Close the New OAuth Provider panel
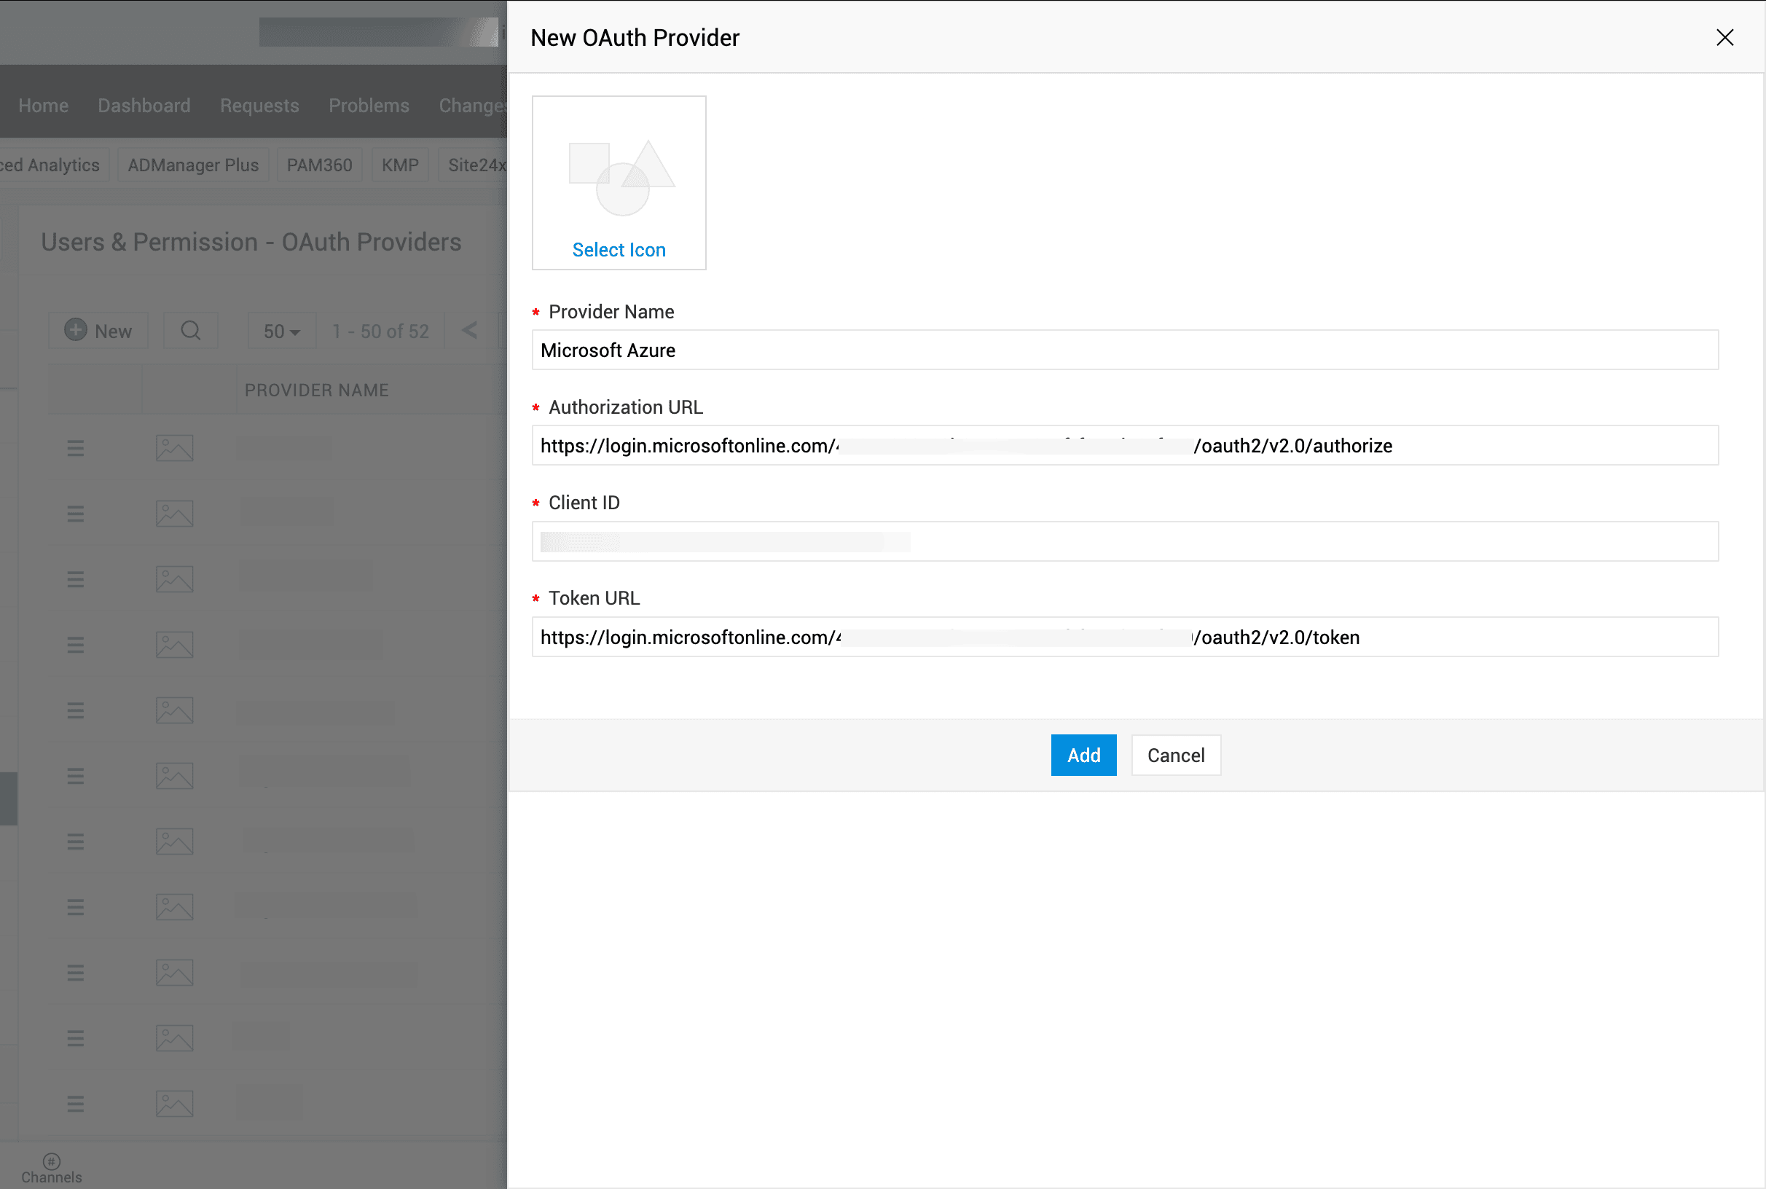Image resolution: width=1766 pixels, height=1189 pixels. (1724, 37)
